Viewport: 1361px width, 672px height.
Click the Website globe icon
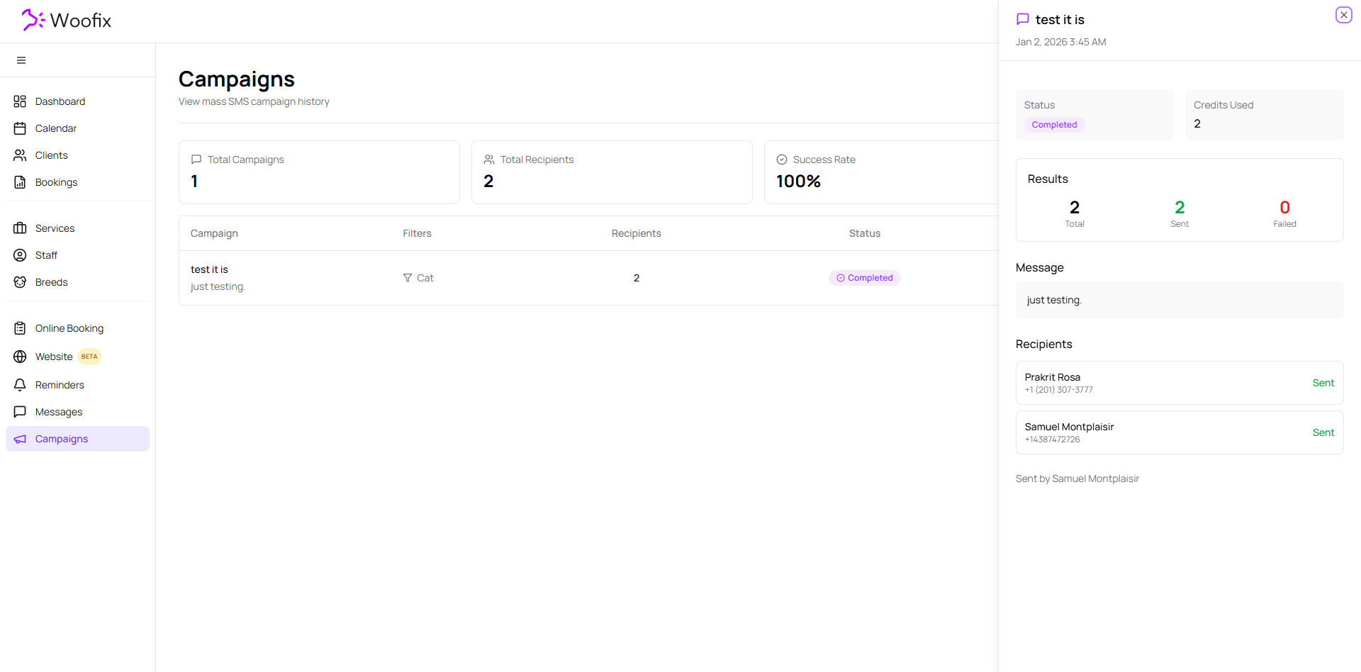coord(20,357)
